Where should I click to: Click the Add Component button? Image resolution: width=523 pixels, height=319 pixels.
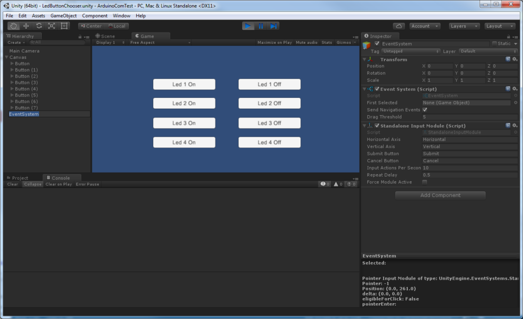click(x=440, y=195)
